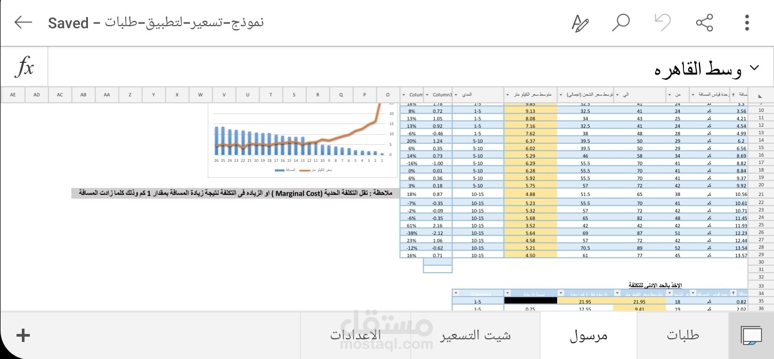This screenshot has width=774, height=359.
Task: Click the distance vs price chart
Action: tap(303, 140)
